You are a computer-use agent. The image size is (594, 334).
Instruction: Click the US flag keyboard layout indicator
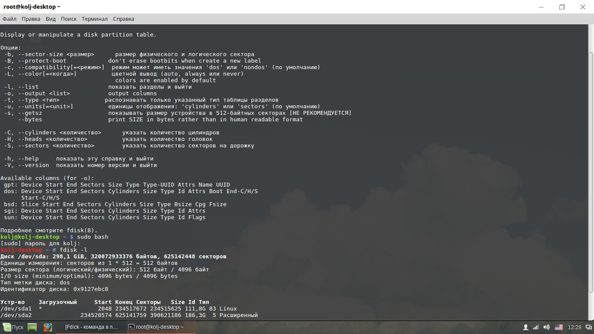559,327
